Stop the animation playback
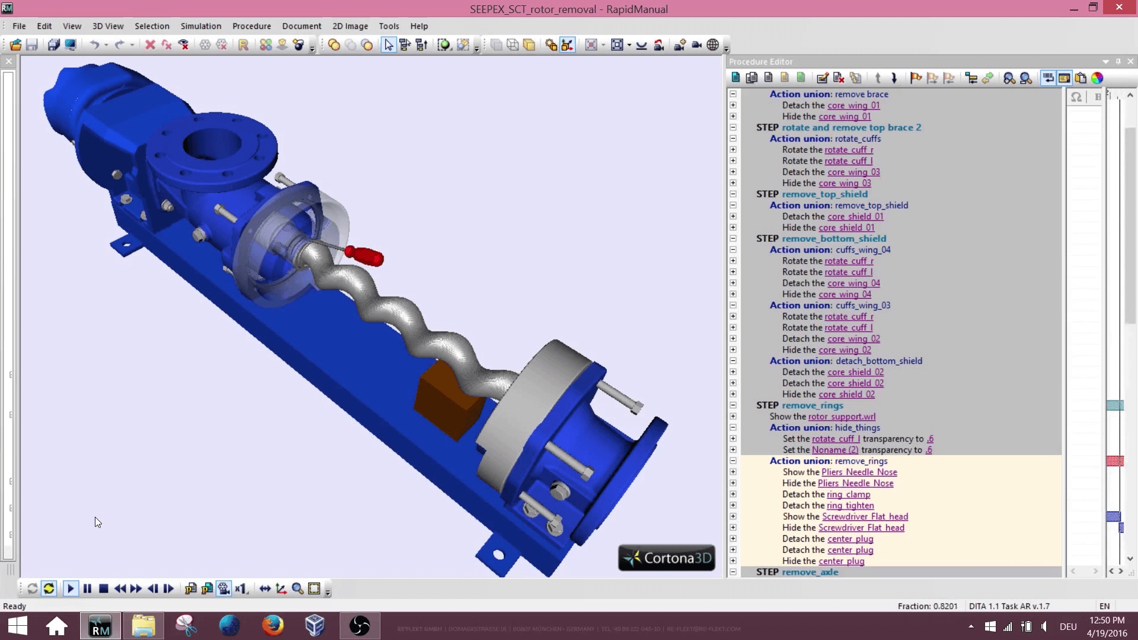The height and width of the screenshot is (640, 1138). pyautogui.click(x=104, y=588)
